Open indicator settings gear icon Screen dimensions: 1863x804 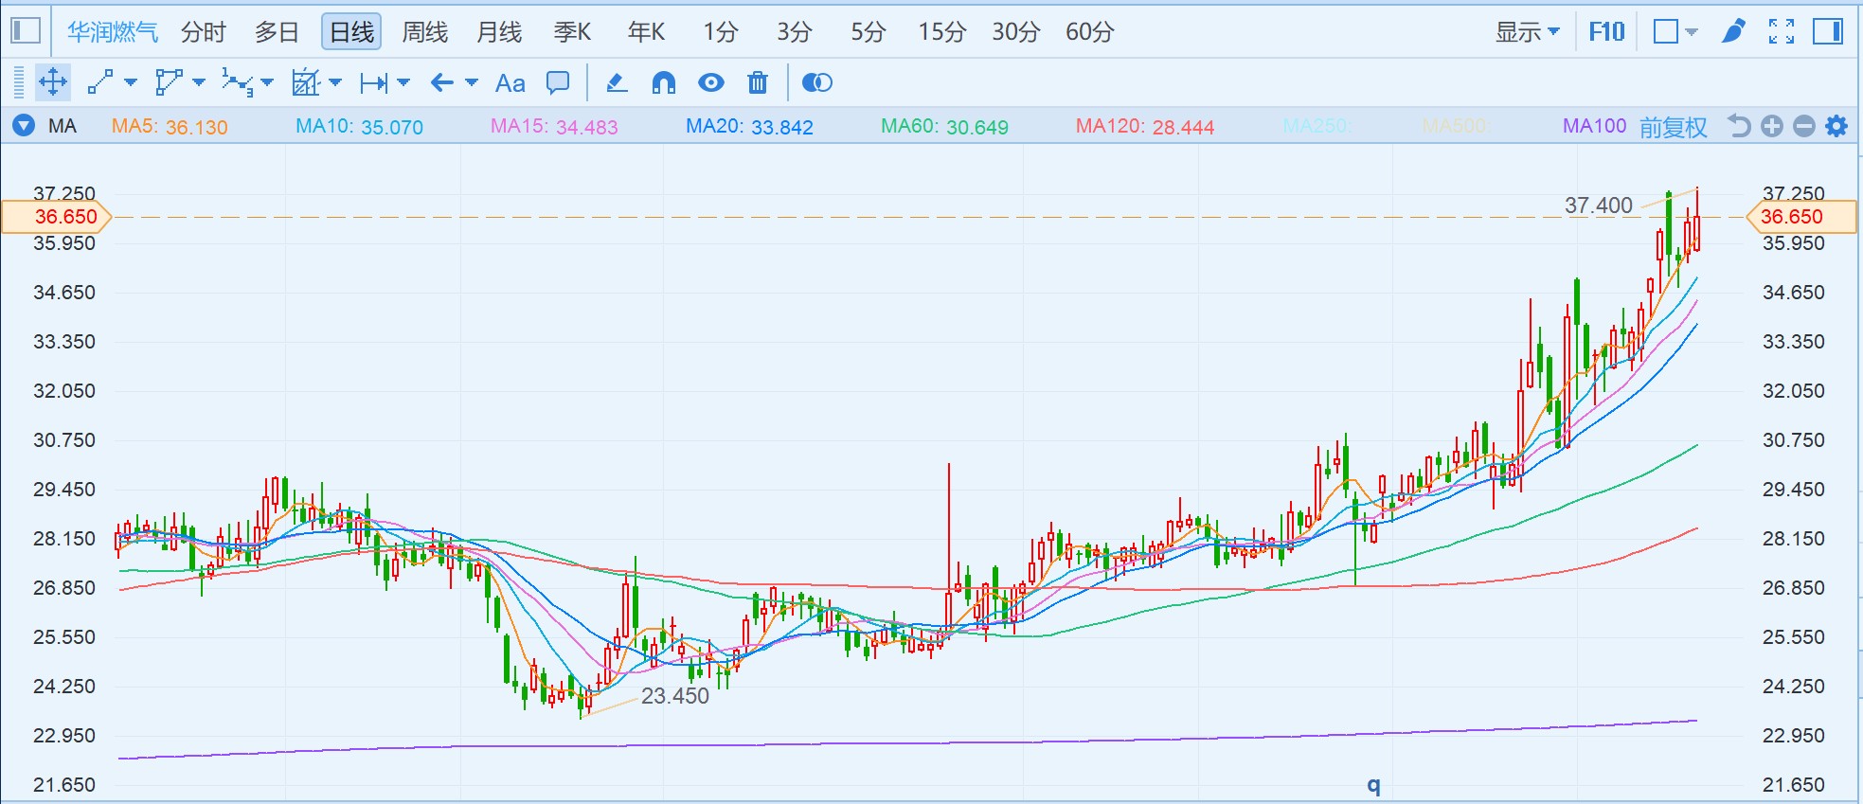point(1836,126)
